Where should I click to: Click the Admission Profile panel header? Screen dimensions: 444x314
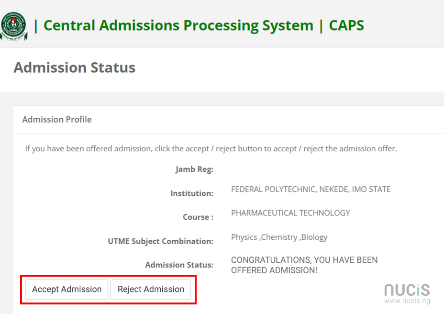(x=57, y=119)
